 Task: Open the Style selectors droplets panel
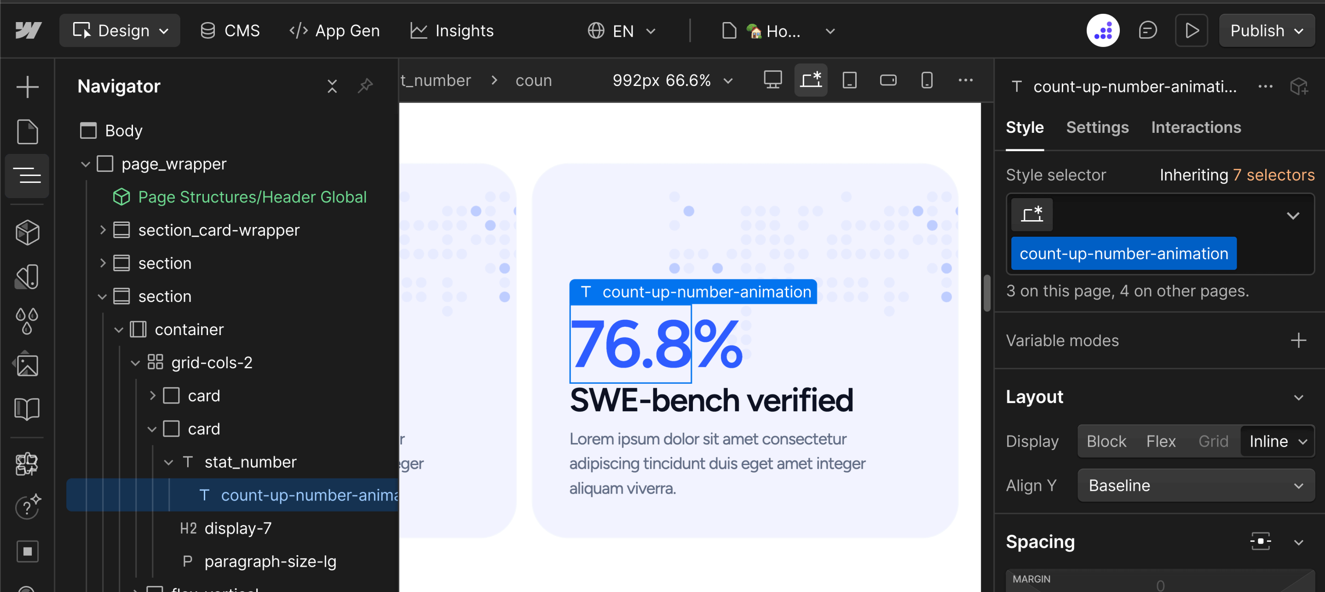tap(27, 321)
